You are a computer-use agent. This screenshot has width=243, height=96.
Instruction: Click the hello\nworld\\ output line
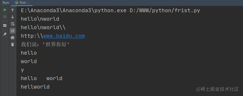point(43,27)
